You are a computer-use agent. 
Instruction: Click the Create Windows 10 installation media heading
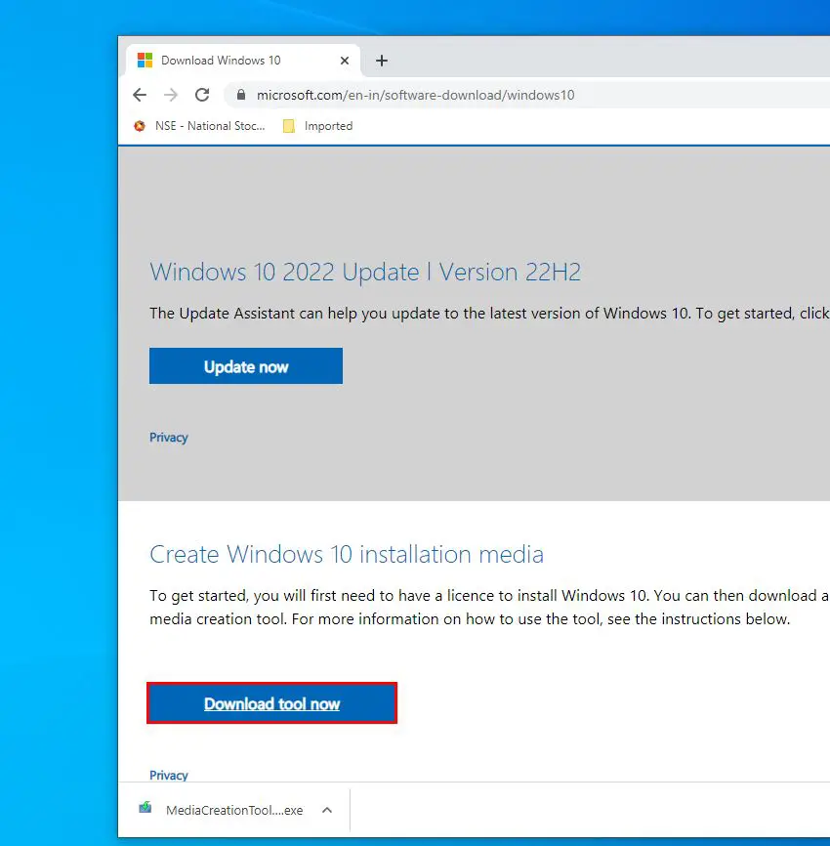pyautogui.click(x=346, y=555)
